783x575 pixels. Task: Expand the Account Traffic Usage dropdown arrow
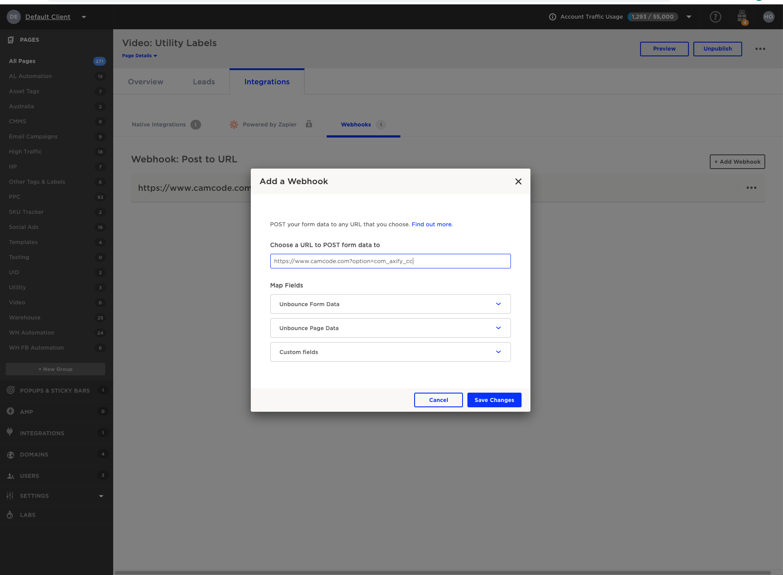point(689,17)
